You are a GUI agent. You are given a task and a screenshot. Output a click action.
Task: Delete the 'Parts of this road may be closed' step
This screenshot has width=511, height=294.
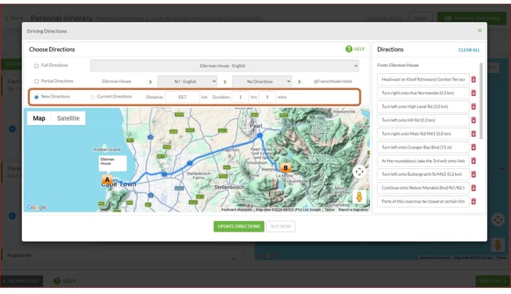click(474, 202)
